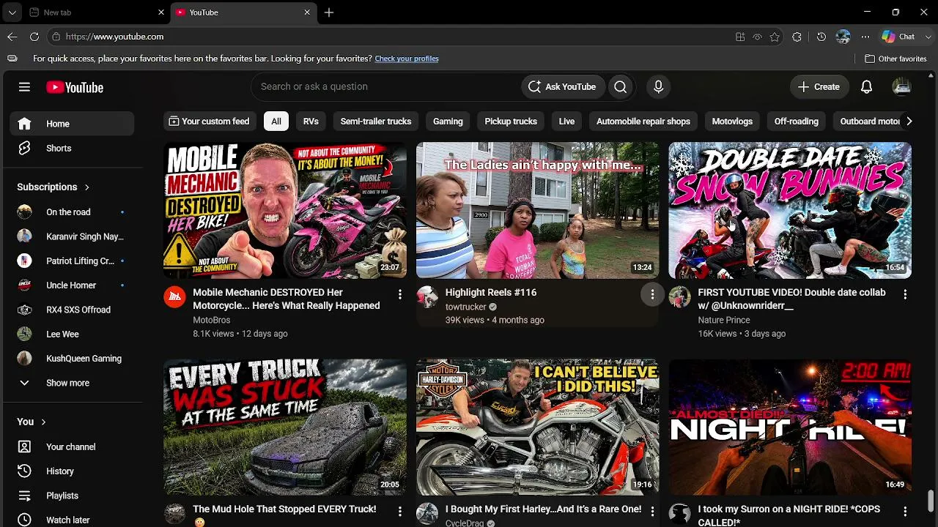Click the magnifying glass search button
Screen dimensions: 938x527
click(x=621, y=86)
